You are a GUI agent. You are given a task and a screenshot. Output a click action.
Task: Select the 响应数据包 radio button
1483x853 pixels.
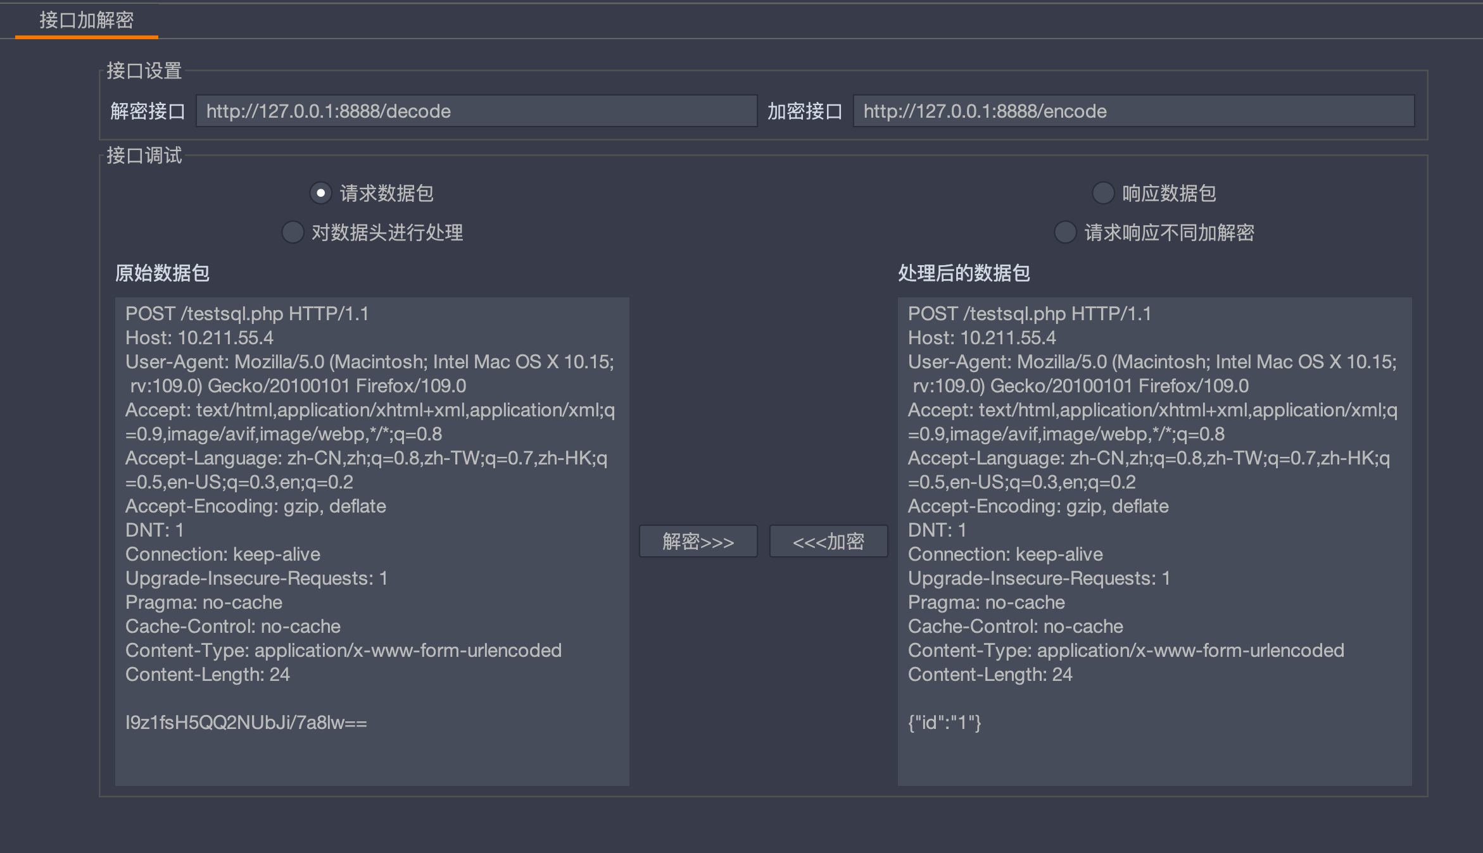point(1102,192)
